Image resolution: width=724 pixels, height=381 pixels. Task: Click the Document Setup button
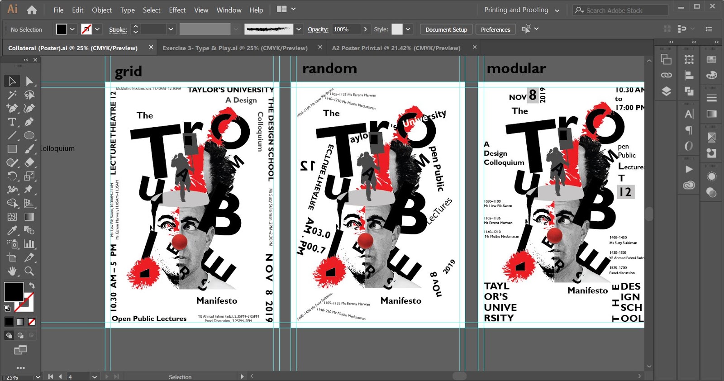pos(446,29)
